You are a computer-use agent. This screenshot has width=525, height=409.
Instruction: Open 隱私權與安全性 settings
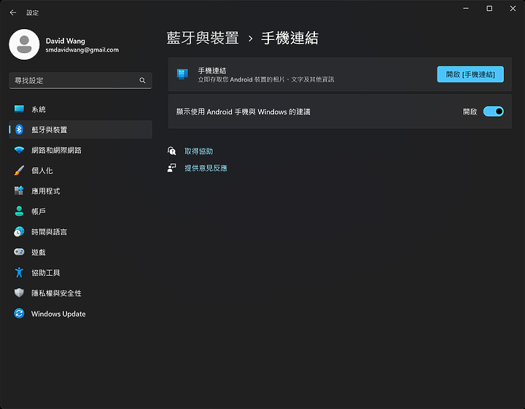pyautogui.click(x=80, y=293)
